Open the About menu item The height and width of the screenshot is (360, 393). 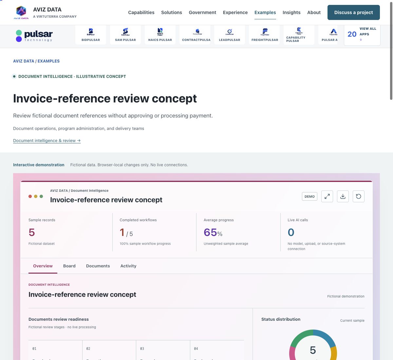pos(314,12)
